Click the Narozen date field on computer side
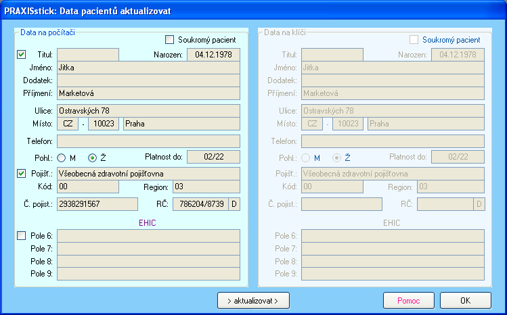The image size is (507, 315). (x=213, y=55)
